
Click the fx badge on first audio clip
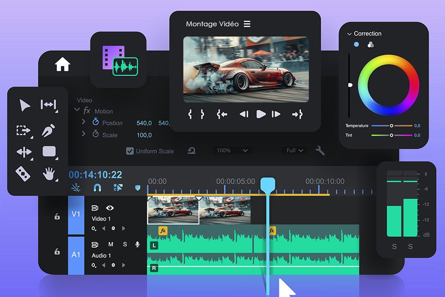click(163, 231)
